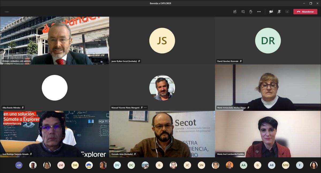Select the DV participant avatar in bottom strip
321x173 pixels.
pos(117,165)
